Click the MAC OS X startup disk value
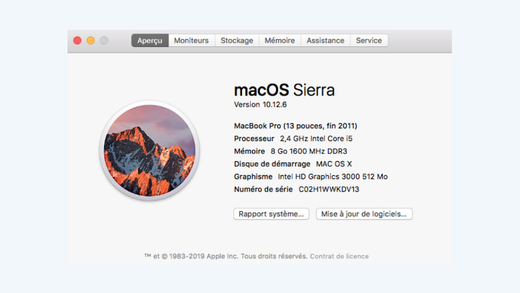 tap(334, 164)
